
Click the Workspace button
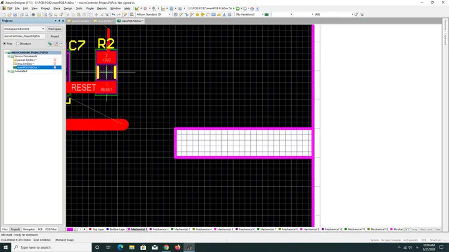[x=55, y=29]
